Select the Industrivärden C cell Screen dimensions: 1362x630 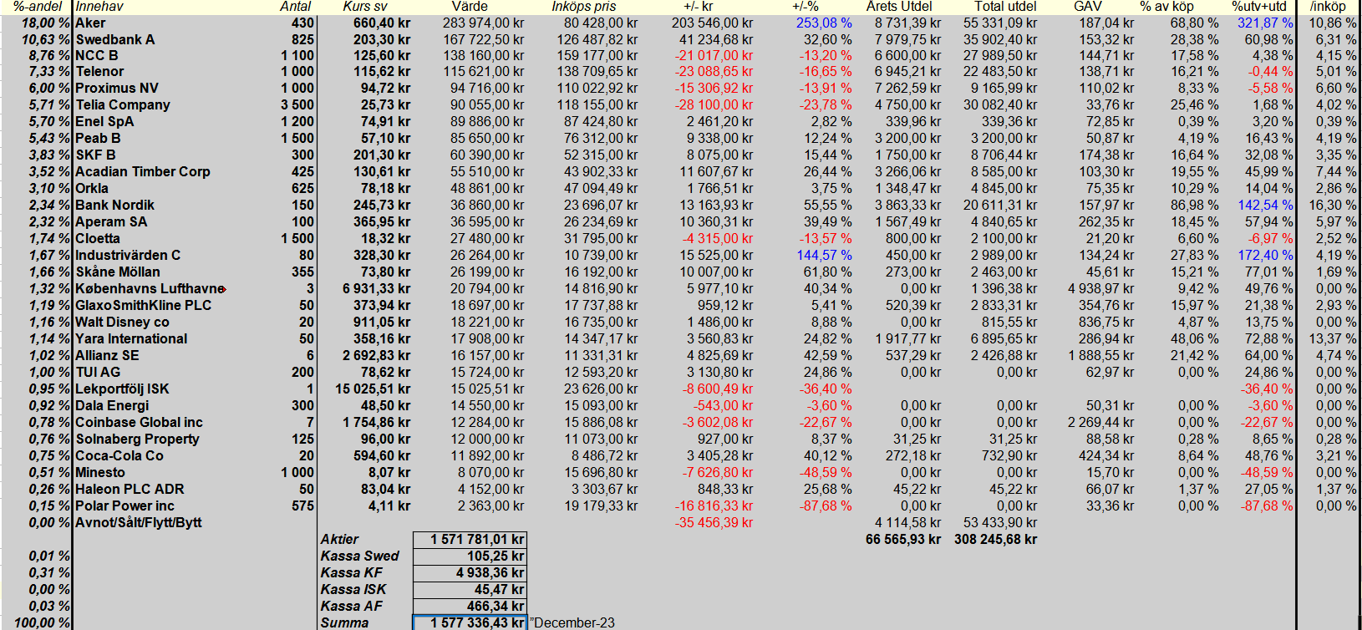[x=128, y=256]
